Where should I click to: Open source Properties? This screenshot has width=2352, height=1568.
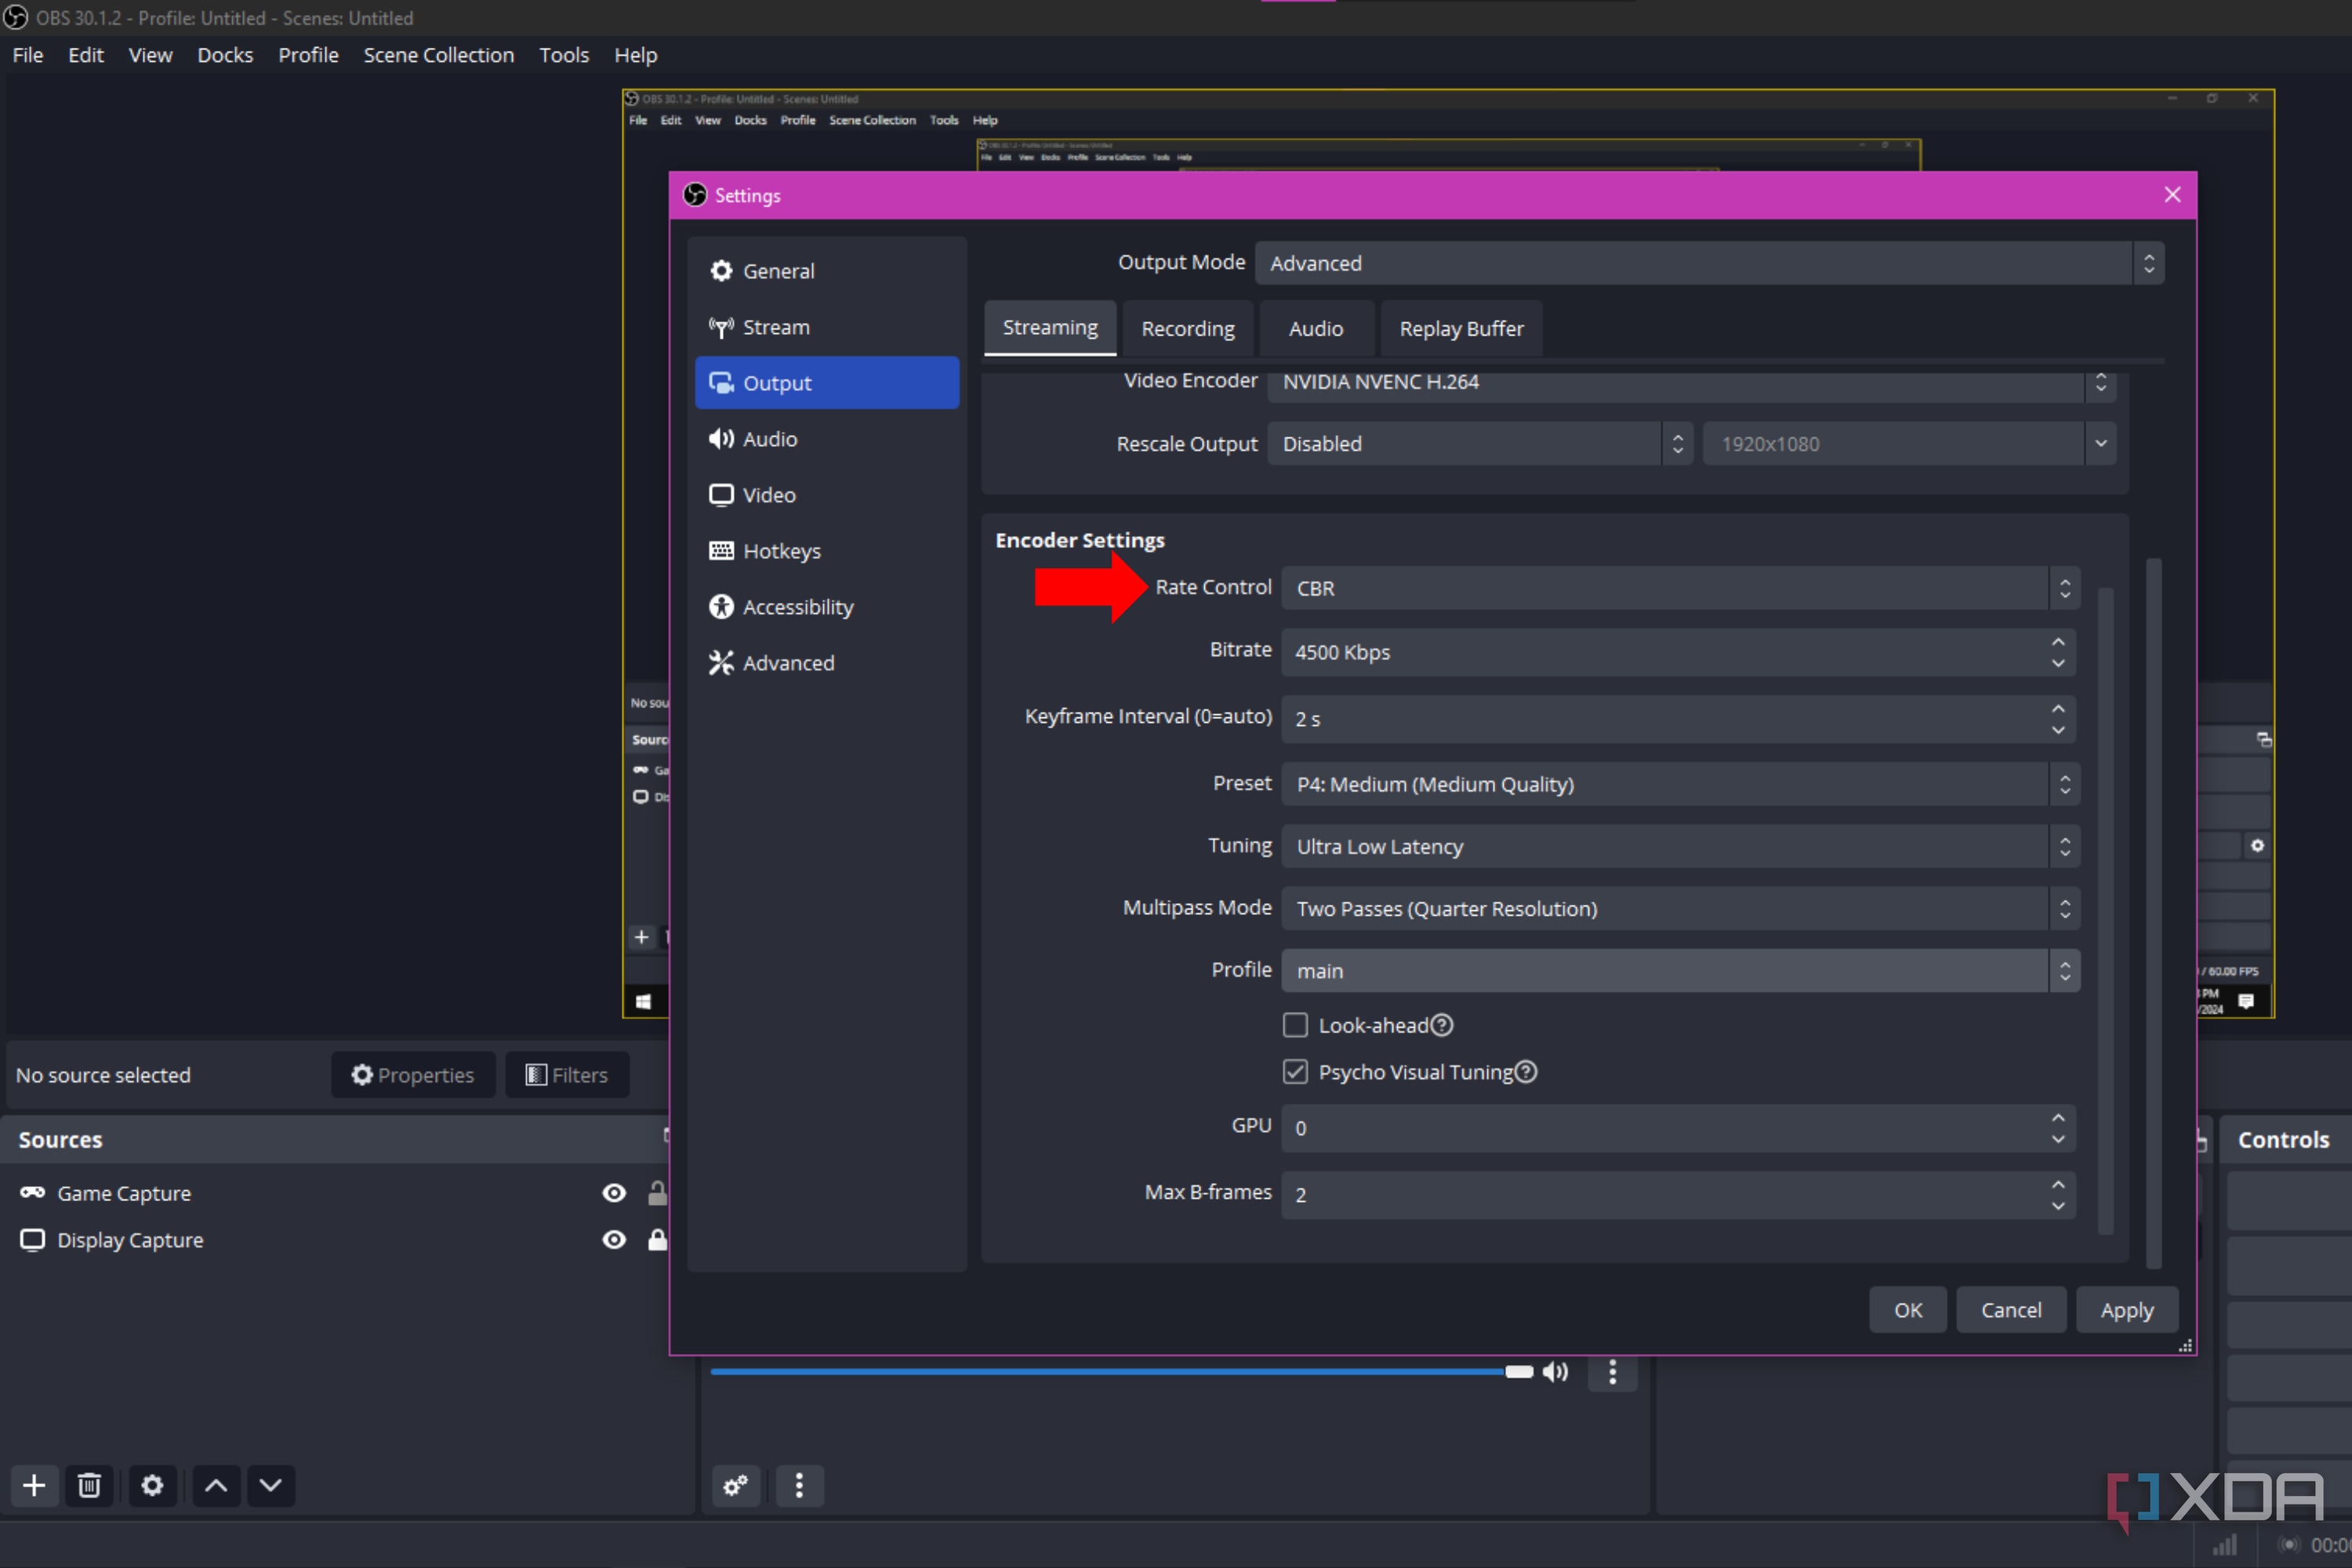point(413,1074)
